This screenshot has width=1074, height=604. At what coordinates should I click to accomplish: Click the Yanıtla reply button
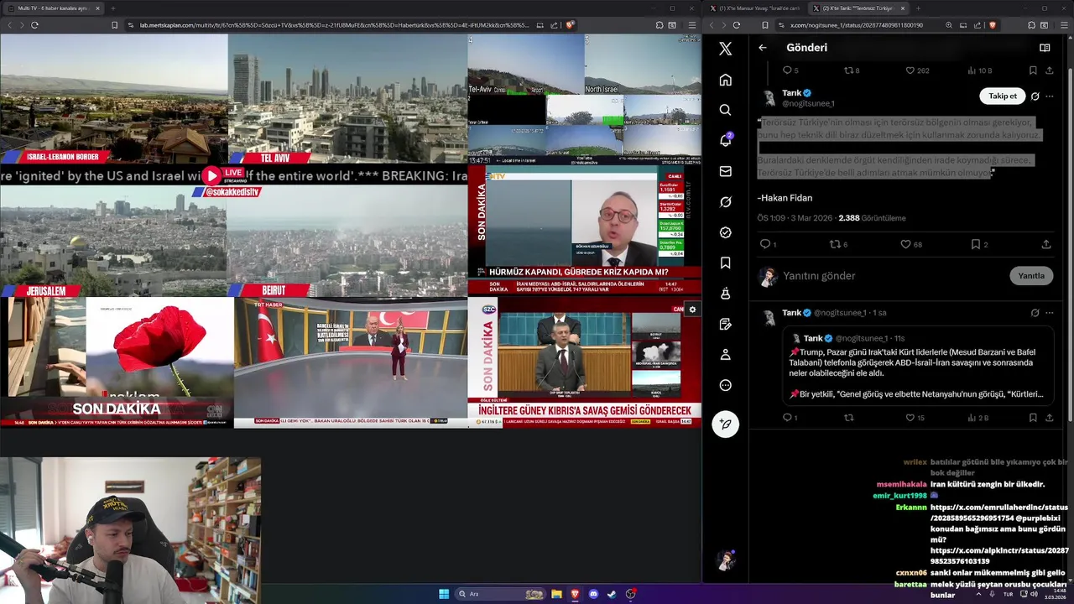(x=1031, y=276)
